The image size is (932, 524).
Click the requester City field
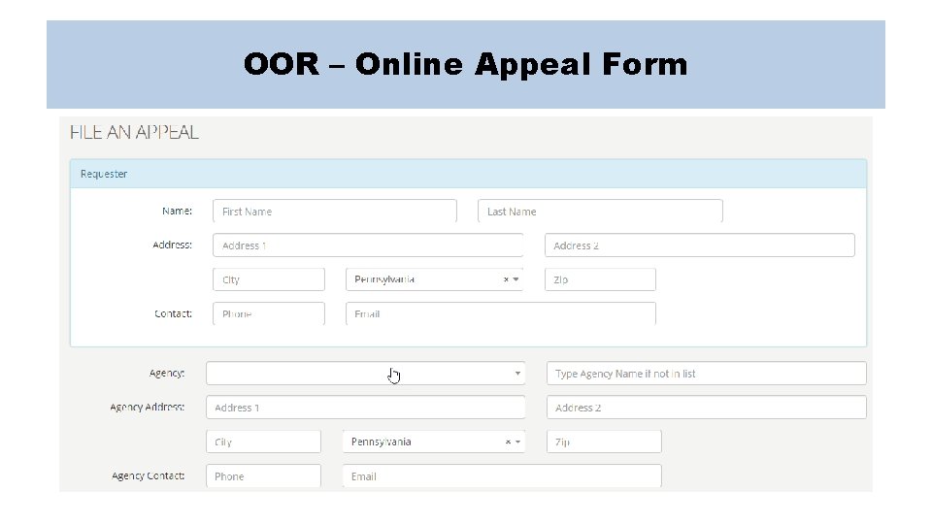269,279
